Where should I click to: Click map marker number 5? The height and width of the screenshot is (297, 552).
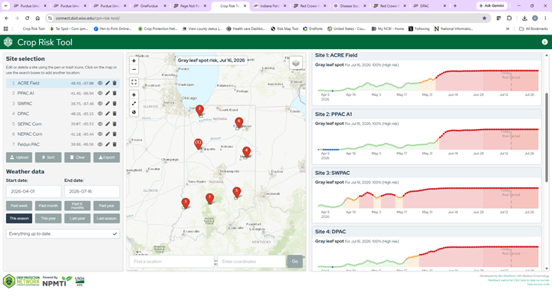237,193
